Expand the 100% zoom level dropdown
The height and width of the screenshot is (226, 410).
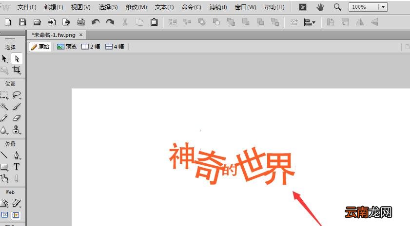point(383,7)
